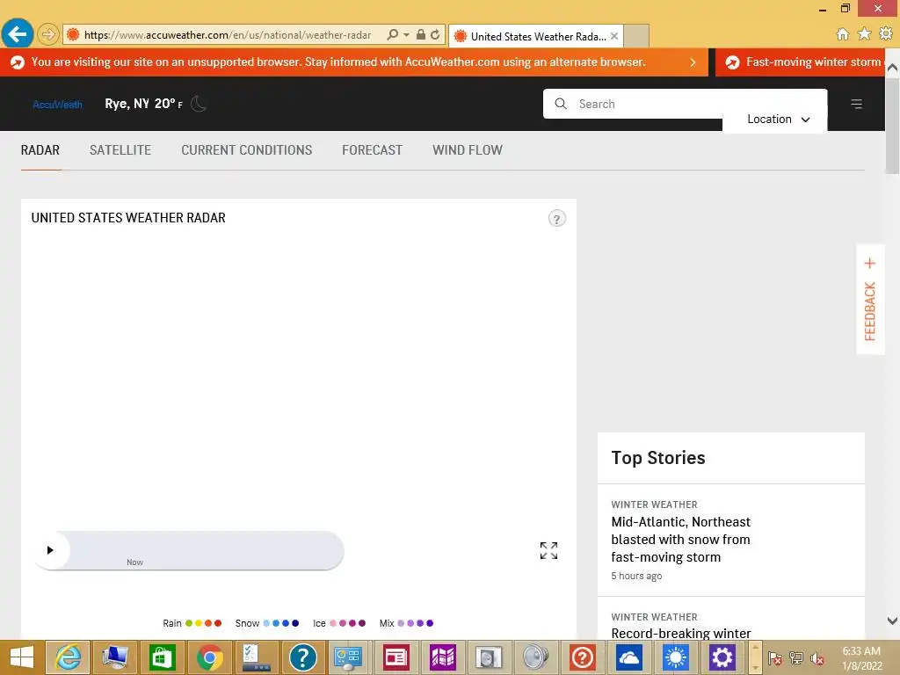Open the red question mark taskbar icon
Viewport: 900px width, 675px height.
pyautogui.click(x=582, y=657)
